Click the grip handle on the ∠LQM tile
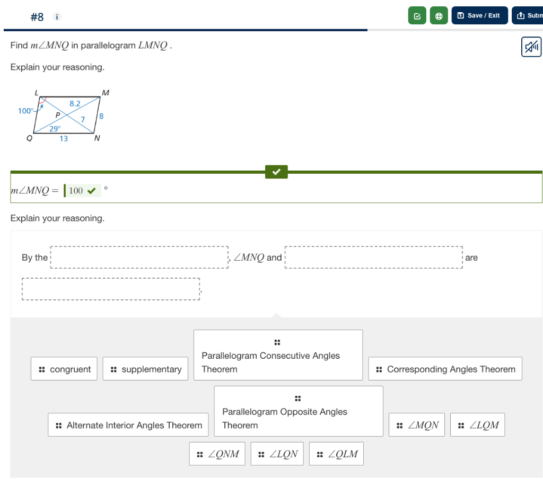The width and height of the screenshot is (543, 479). 460,424
